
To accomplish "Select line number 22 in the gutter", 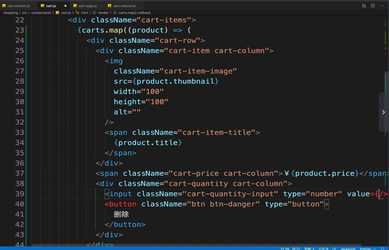I will [20, 20].
